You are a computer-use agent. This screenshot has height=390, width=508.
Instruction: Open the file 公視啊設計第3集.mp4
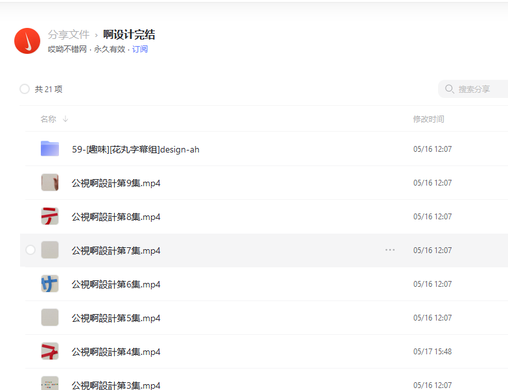[116, 385]
